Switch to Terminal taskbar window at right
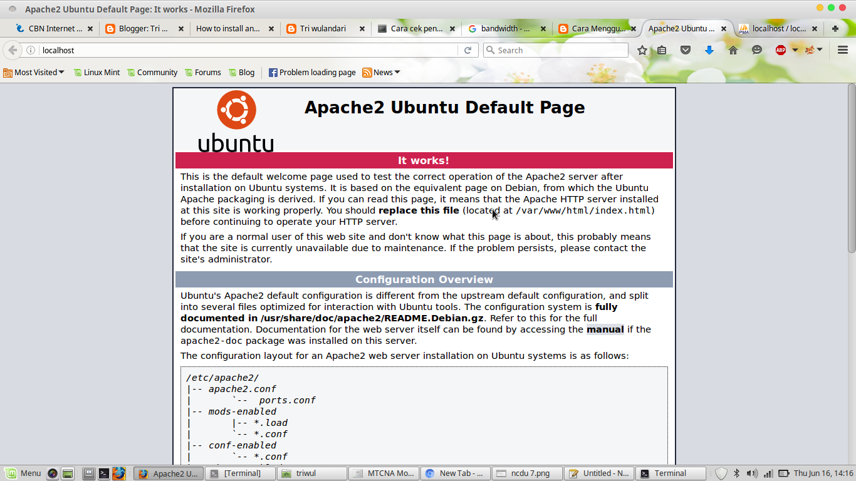The width and height of the screenshot is (856, 481). point(671,473)
